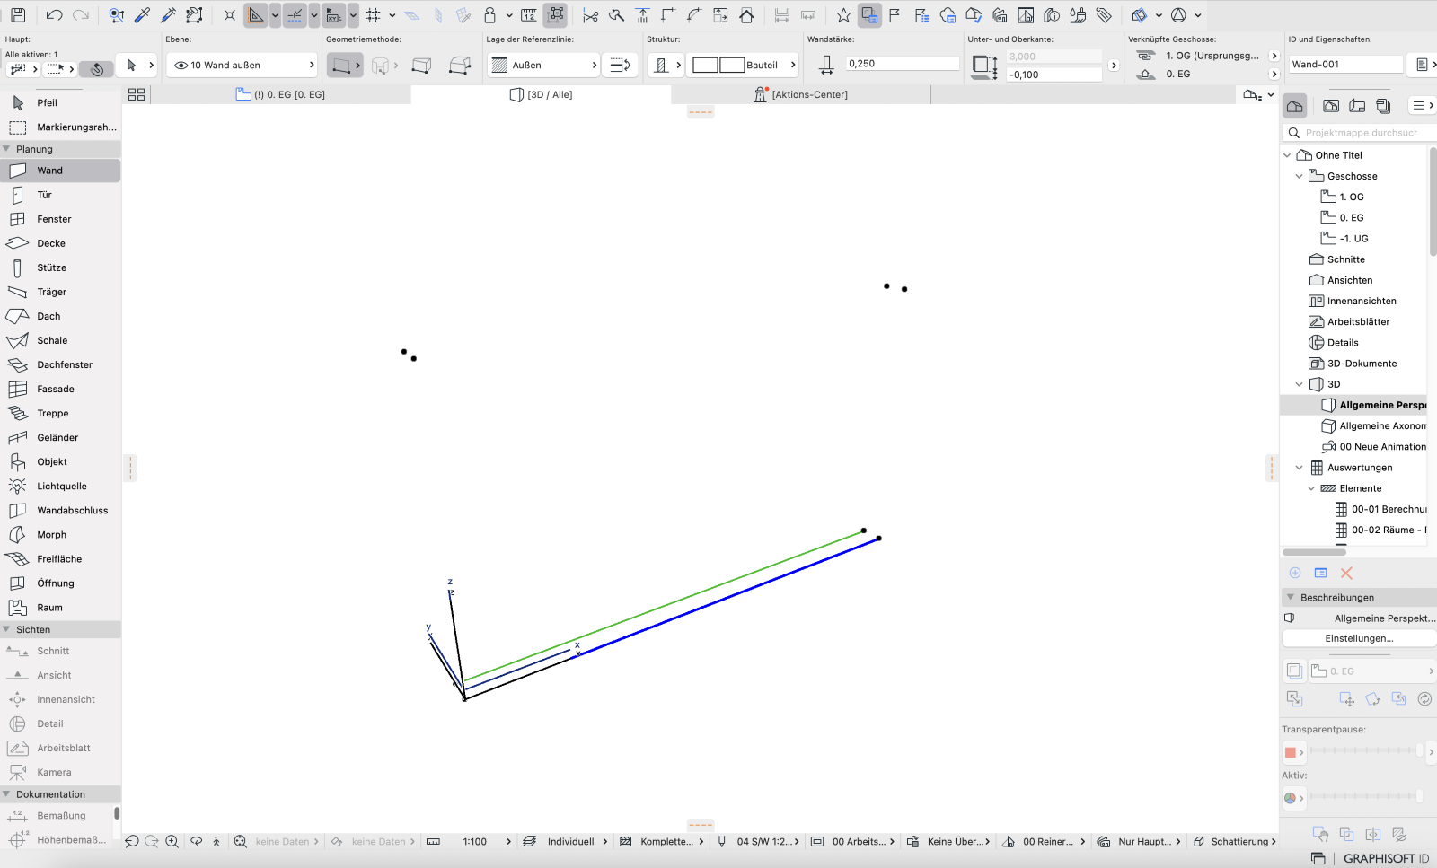Toggle the element snap guides button

pos(295,15)
